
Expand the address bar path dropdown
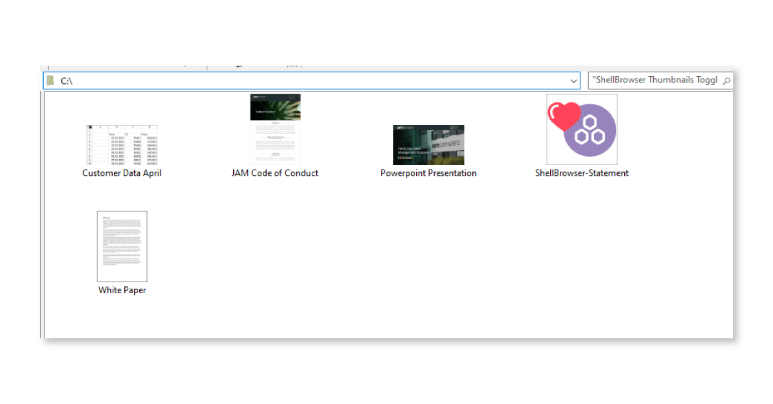(x=574, y=81)
